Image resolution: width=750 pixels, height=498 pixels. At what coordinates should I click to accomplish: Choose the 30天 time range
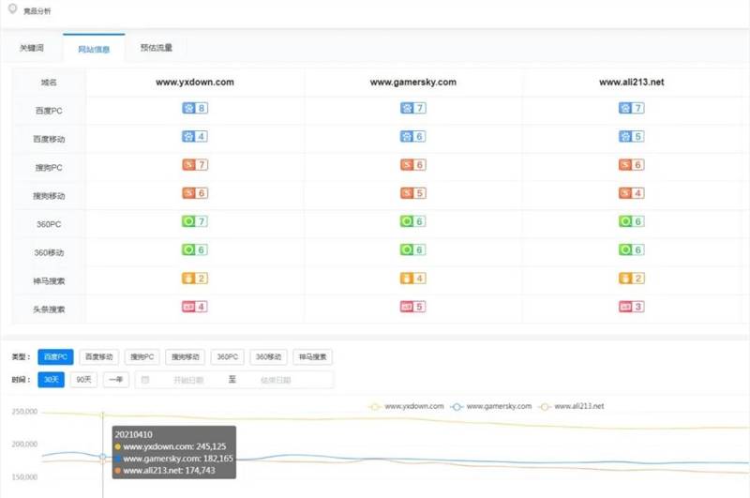coord(52,379)
